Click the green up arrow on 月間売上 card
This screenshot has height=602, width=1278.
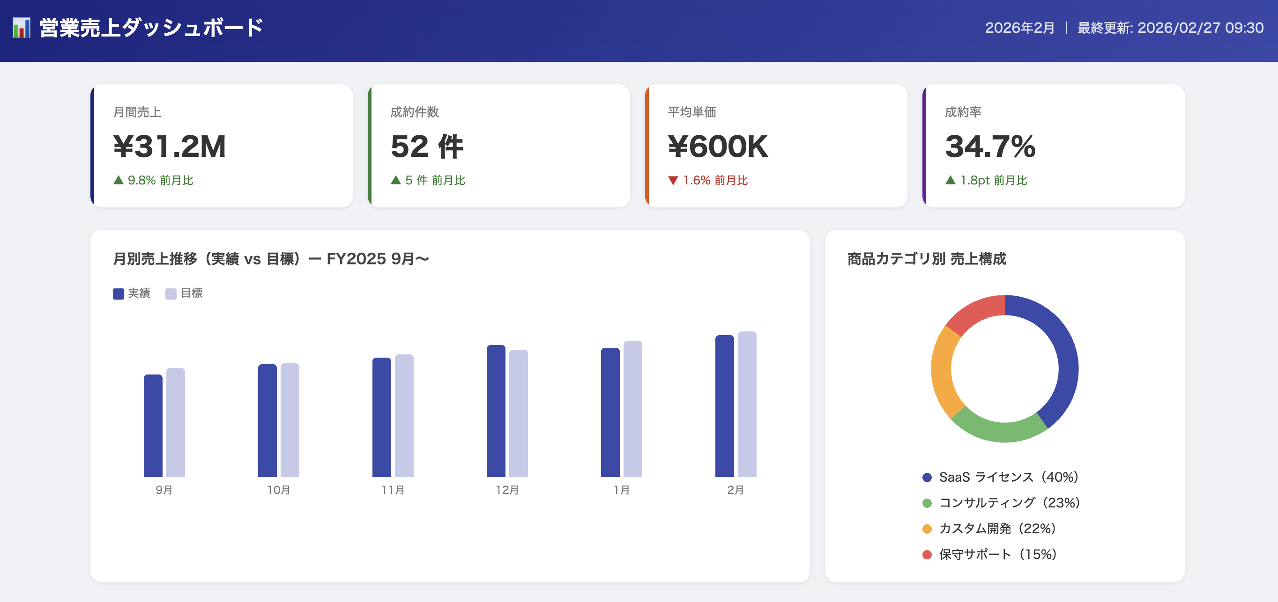click(x=119, y=181)
